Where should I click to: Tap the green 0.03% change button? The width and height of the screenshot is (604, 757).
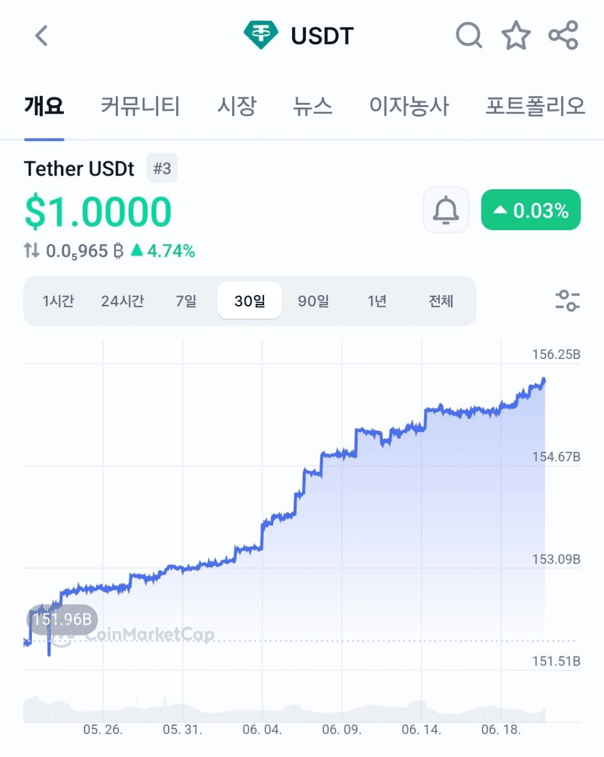[x=531, y=210]
